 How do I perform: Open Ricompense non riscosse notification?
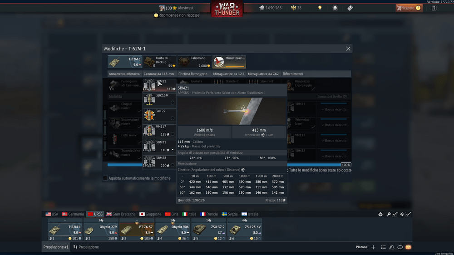point(177,15)
